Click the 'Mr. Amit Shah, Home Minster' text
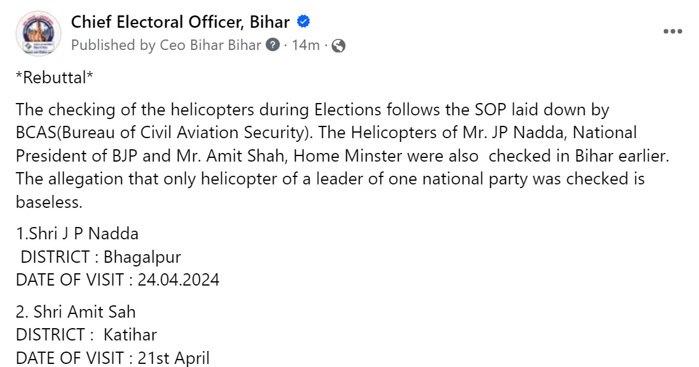 258,155
